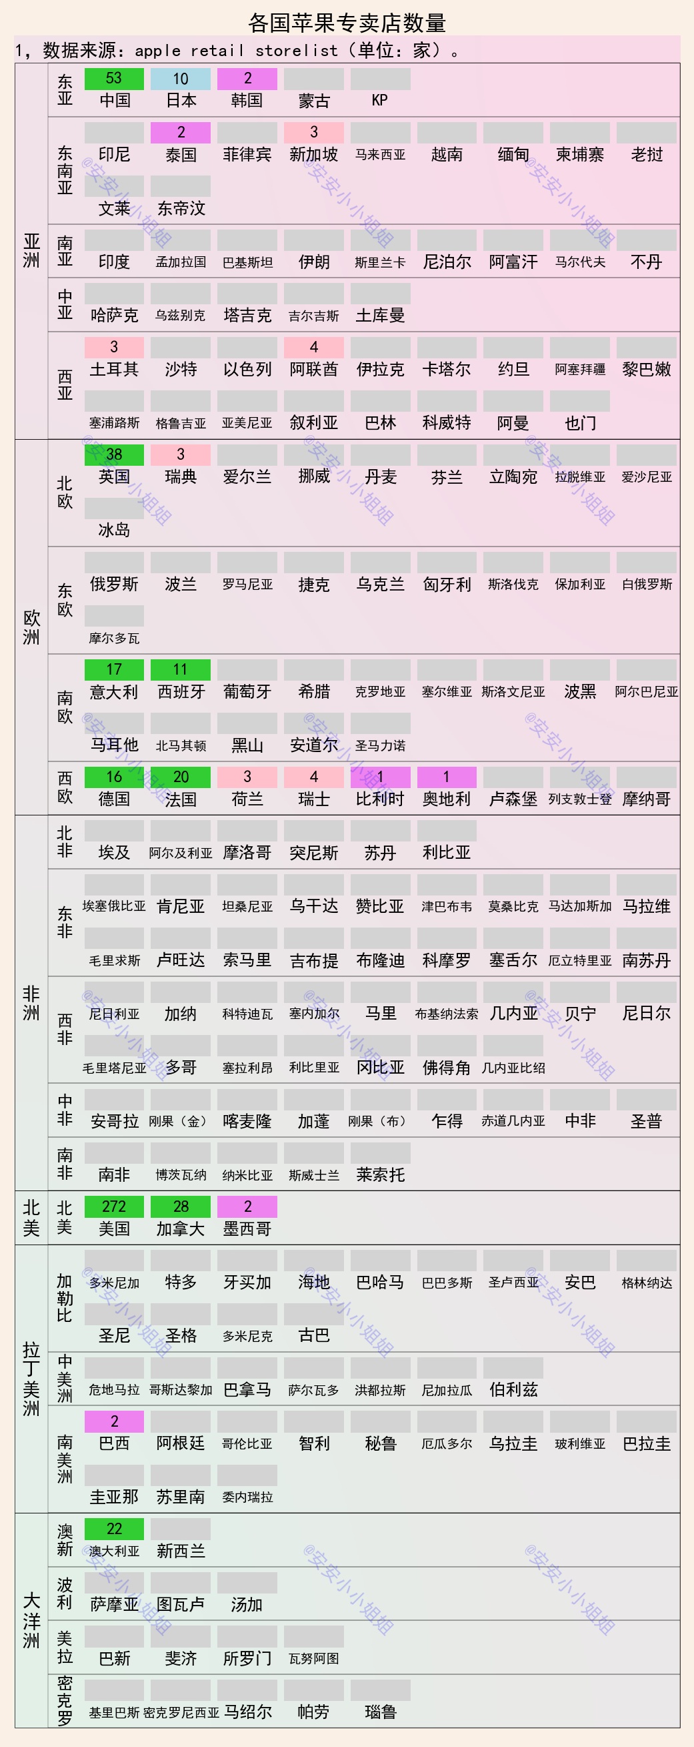Image resolution: width=694 pixels, height=1747 pixels.
Task: Click the continent header 欧洲
Action: pyautogui.click(x=31, y=627)
